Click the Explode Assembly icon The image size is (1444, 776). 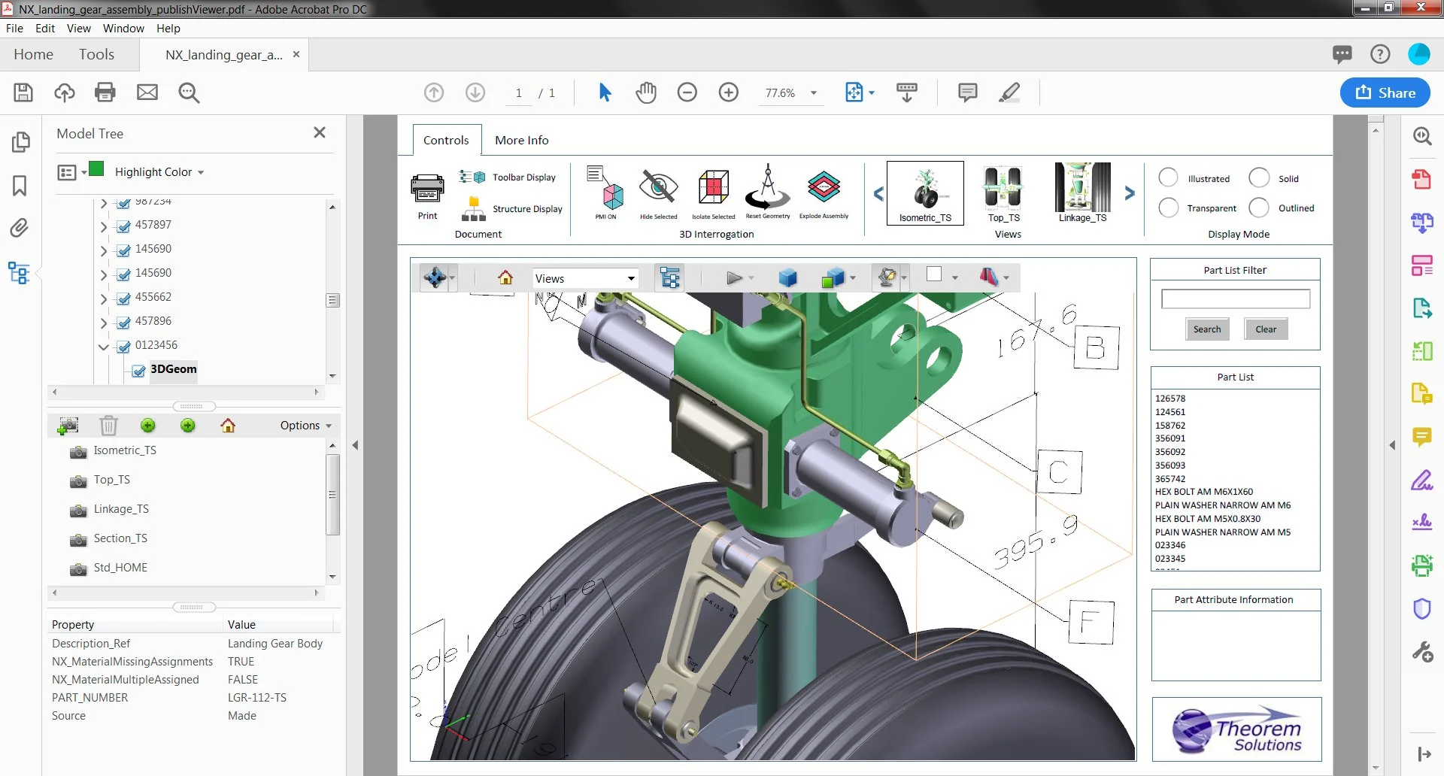pos(824,188)
